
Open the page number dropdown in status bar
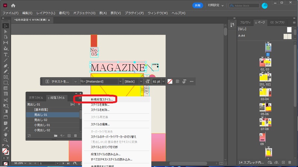click(57, 163)
